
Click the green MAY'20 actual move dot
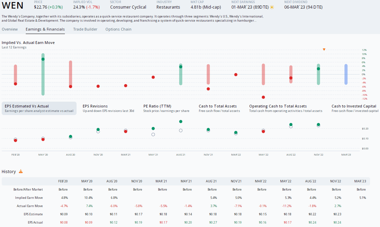pyautogui.click(x=43, y=59)
